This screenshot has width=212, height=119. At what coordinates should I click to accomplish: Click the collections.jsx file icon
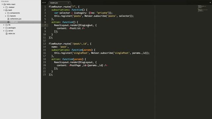8,19
